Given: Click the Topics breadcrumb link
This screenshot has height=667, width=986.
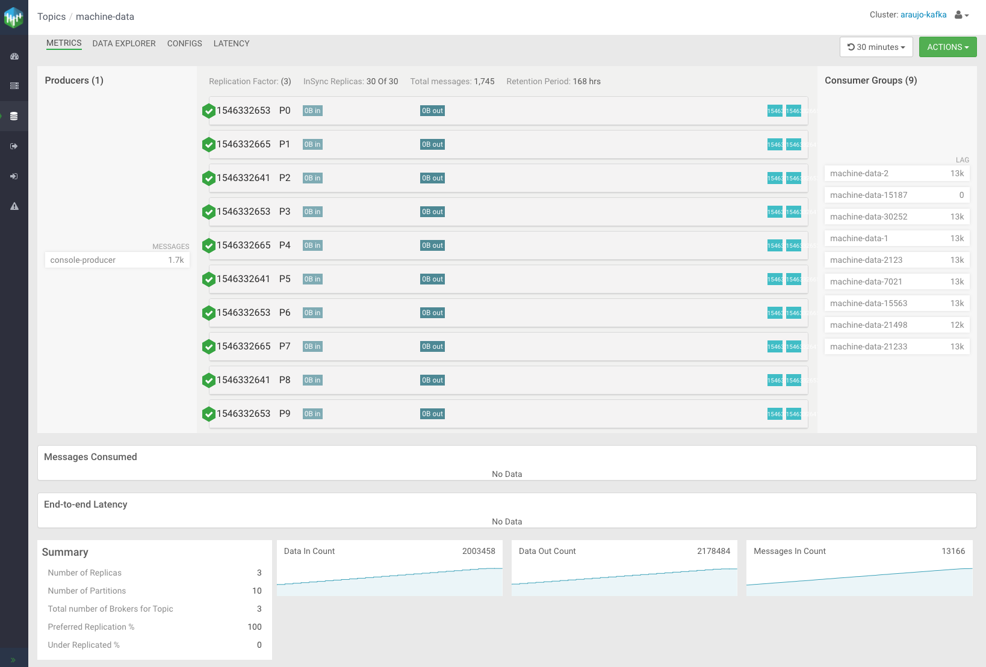Looking at the screenshot, I should (51, 17).
